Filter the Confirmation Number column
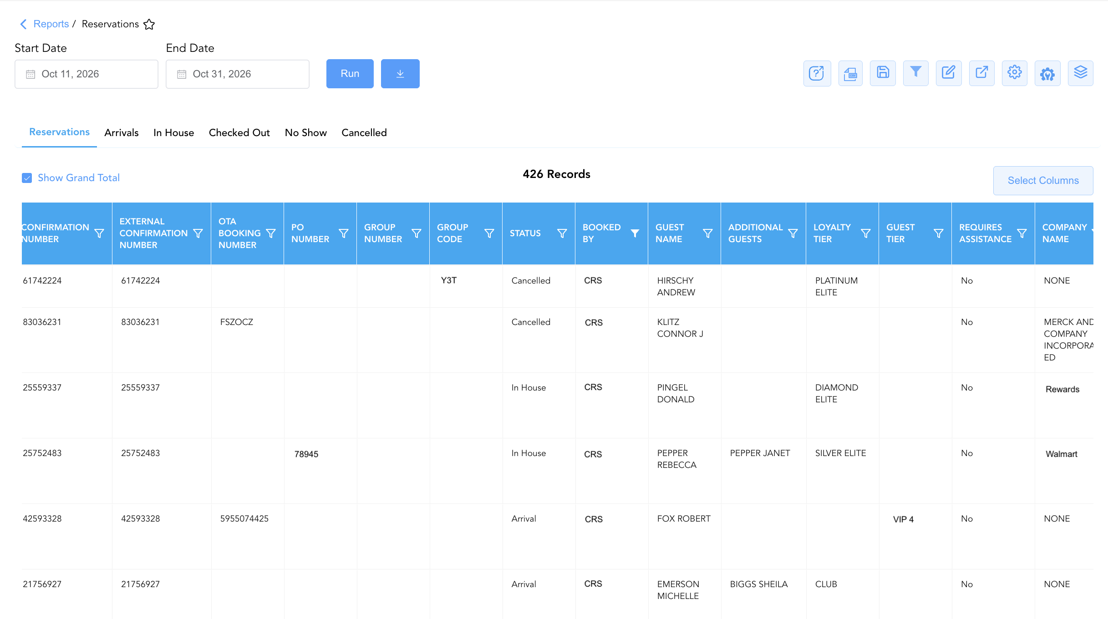This screenshot has height=619, width=1108. 99,233
